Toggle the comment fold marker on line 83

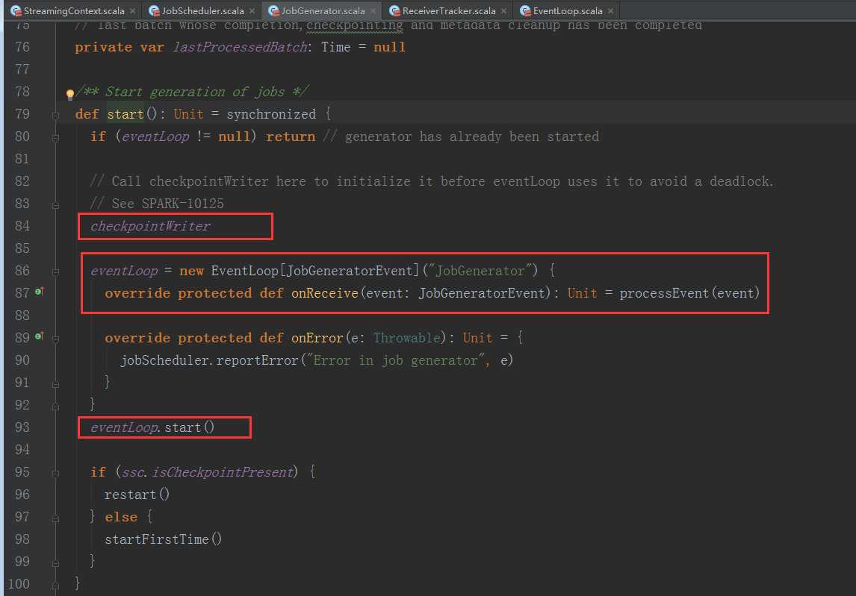pos(55,205)
